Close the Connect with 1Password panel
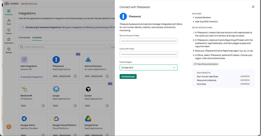The height and width of the screenshot is (136, 261). coord(253,7)
